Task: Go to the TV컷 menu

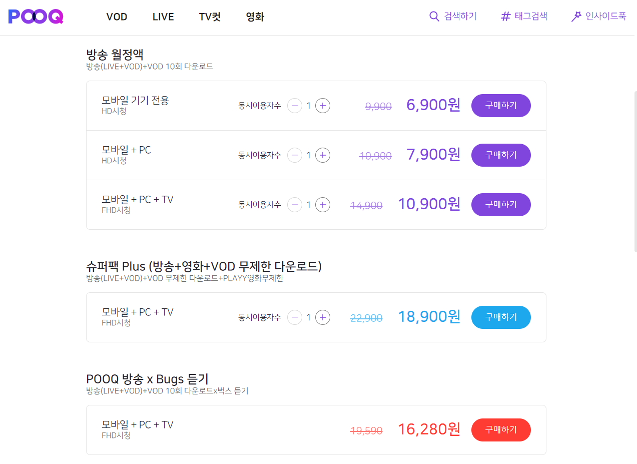Action: [210, 17]
